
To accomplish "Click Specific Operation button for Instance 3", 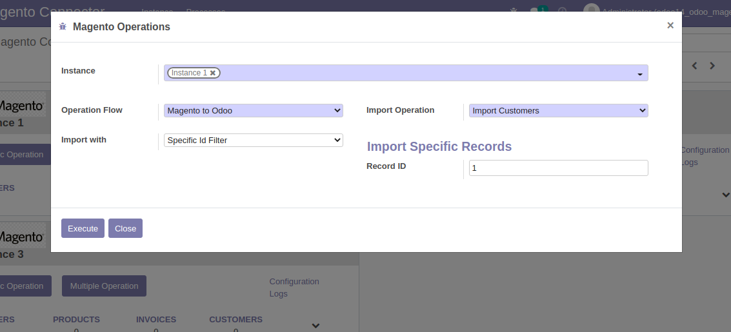I will coord(23,286).
